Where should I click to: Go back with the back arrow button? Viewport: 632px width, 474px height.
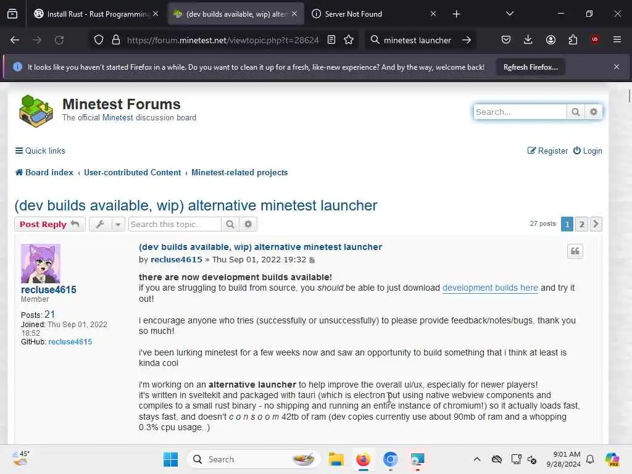click(15, 40)
